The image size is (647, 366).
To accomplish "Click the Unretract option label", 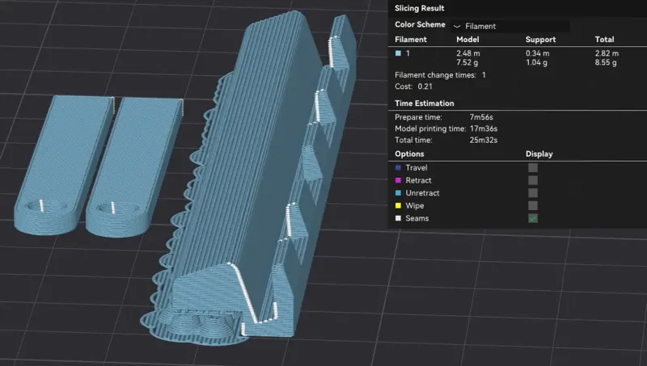I will pos(422,193).
